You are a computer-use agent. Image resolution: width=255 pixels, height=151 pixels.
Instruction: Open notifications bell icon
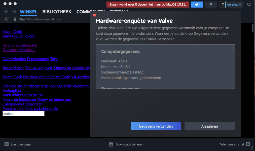[x=211, y=5]
